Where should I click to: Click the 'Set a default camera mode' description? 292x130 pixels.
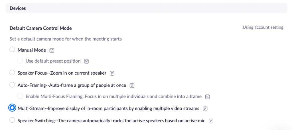click(66, 39)
